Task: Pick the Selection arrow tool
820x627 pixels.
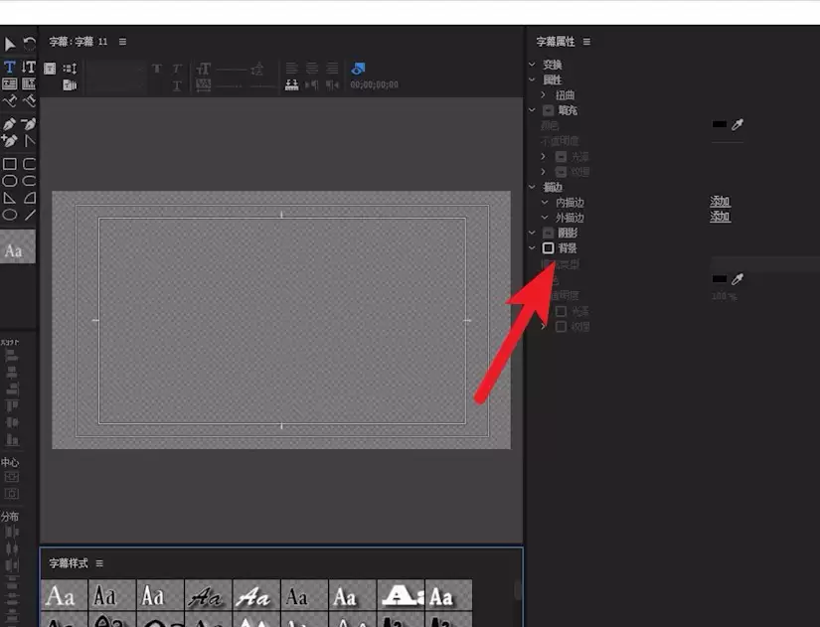Action: click(10, 45)
